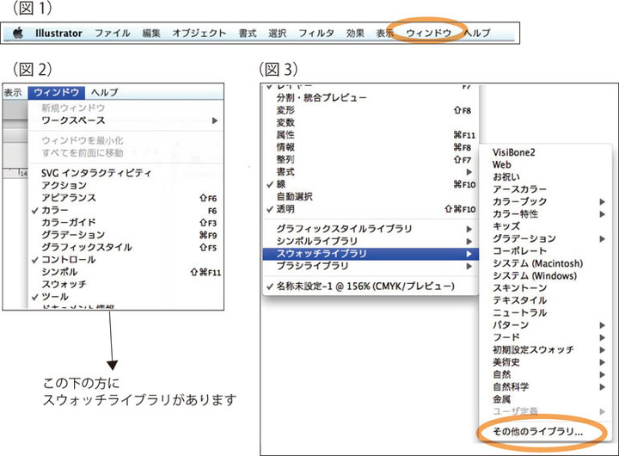The image size is (619, 456).
Task: Open the 選択 menu
Action: (277, 34)
